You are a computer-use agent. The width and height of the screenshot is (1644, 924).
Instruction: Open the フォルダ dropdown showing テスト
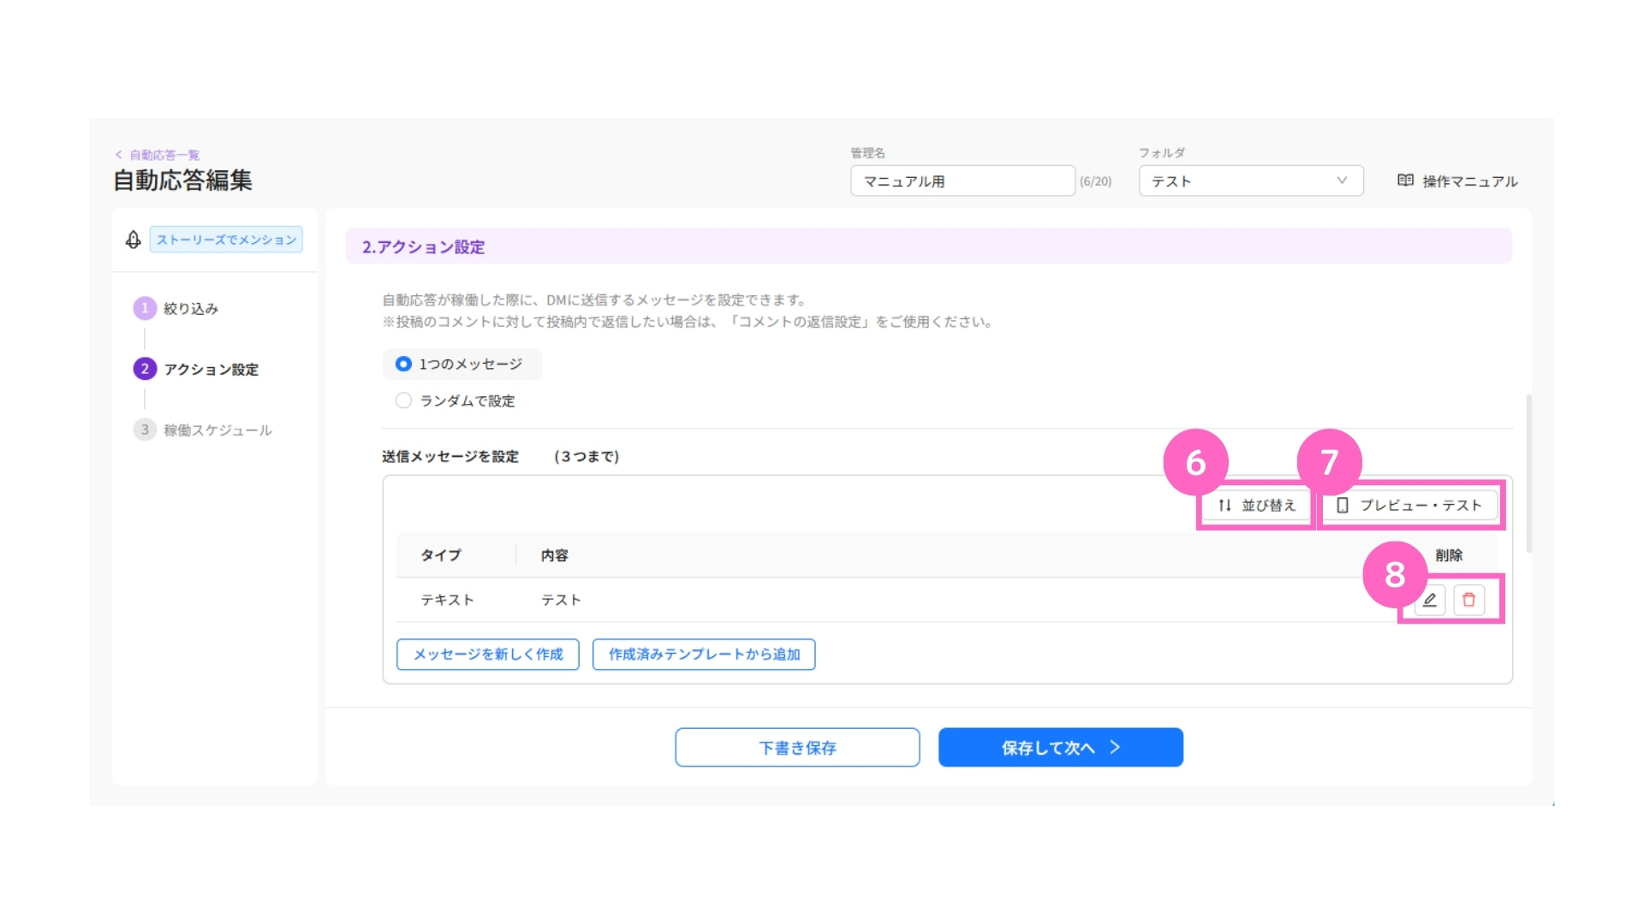[x=1251, y=181]
